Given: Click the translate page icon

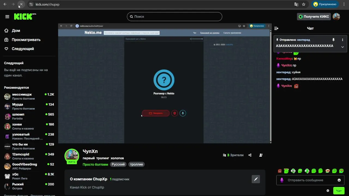Looking at the screenshot, I should 296,4.
